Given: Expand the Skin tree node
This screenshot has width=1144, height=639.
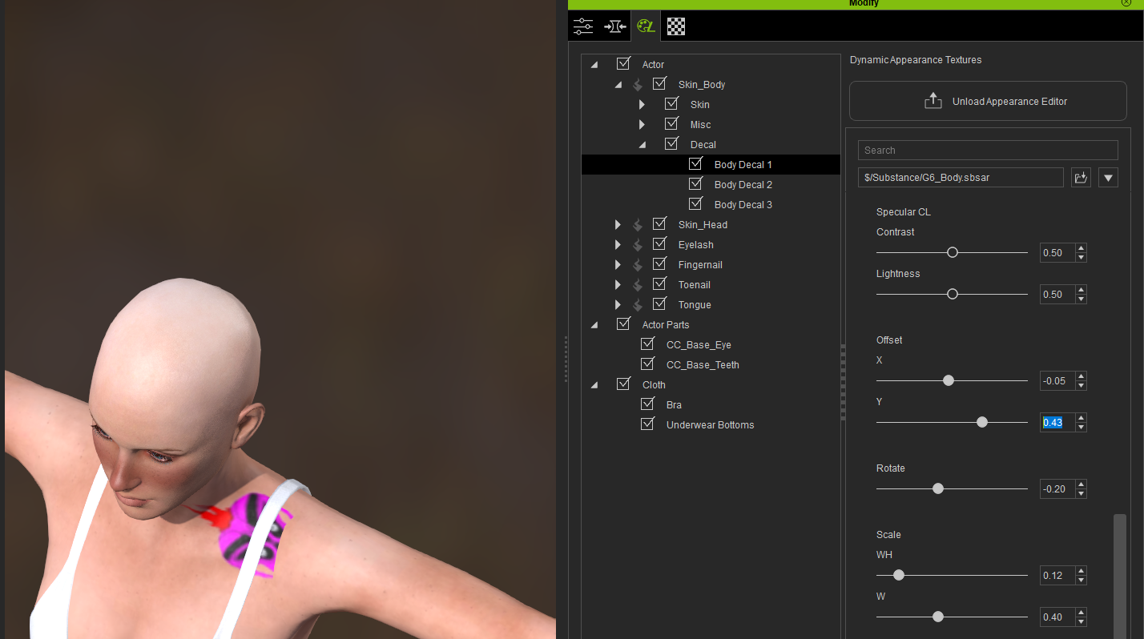Looking at the screenshot, I should point(642,104).
